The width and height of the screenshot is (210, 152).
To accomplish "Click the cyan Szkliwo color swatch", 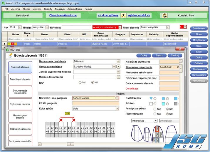I will 163,104.
